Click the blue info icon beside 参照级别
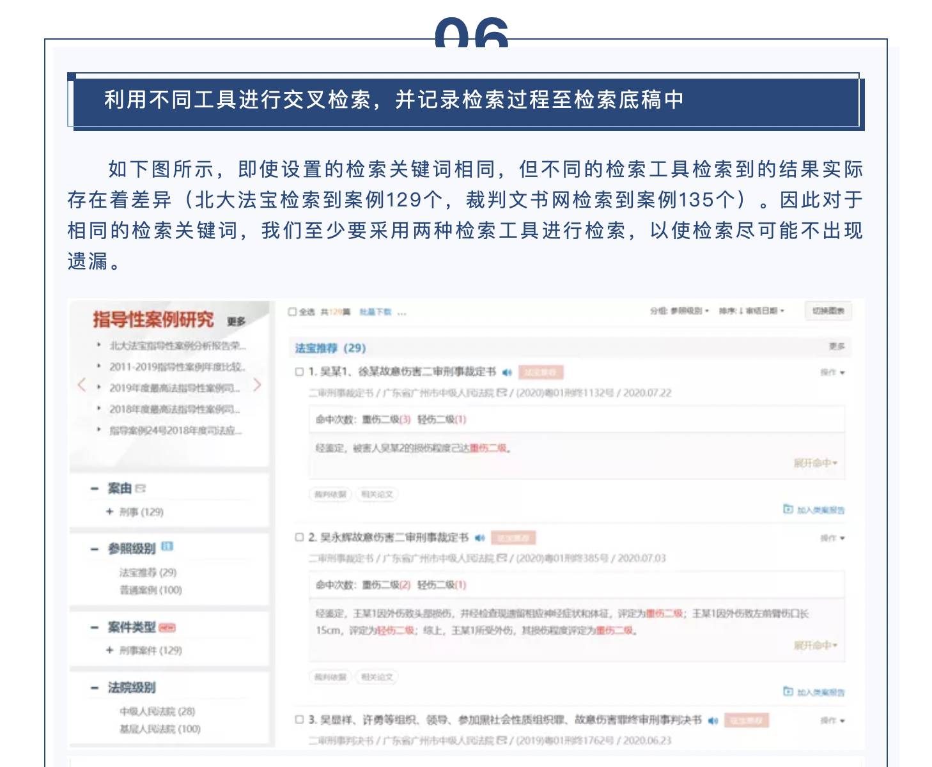This screenshot has height=767, width=932. (x=167, y=546)
